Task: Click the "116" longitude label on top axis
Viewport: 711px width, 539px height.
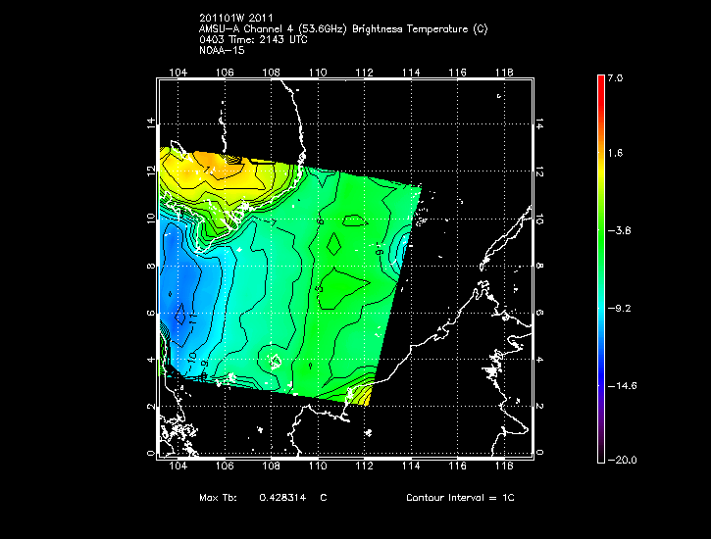Action: [x=458, y=73]
